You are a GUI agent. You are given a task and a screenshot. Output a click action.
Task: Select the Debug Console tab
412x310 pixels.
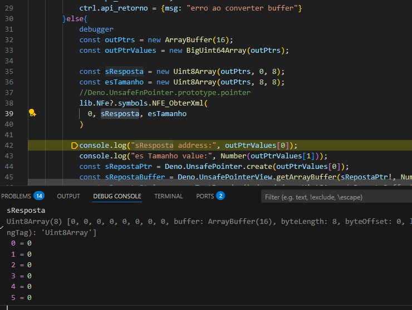click(x=117, y=196)
